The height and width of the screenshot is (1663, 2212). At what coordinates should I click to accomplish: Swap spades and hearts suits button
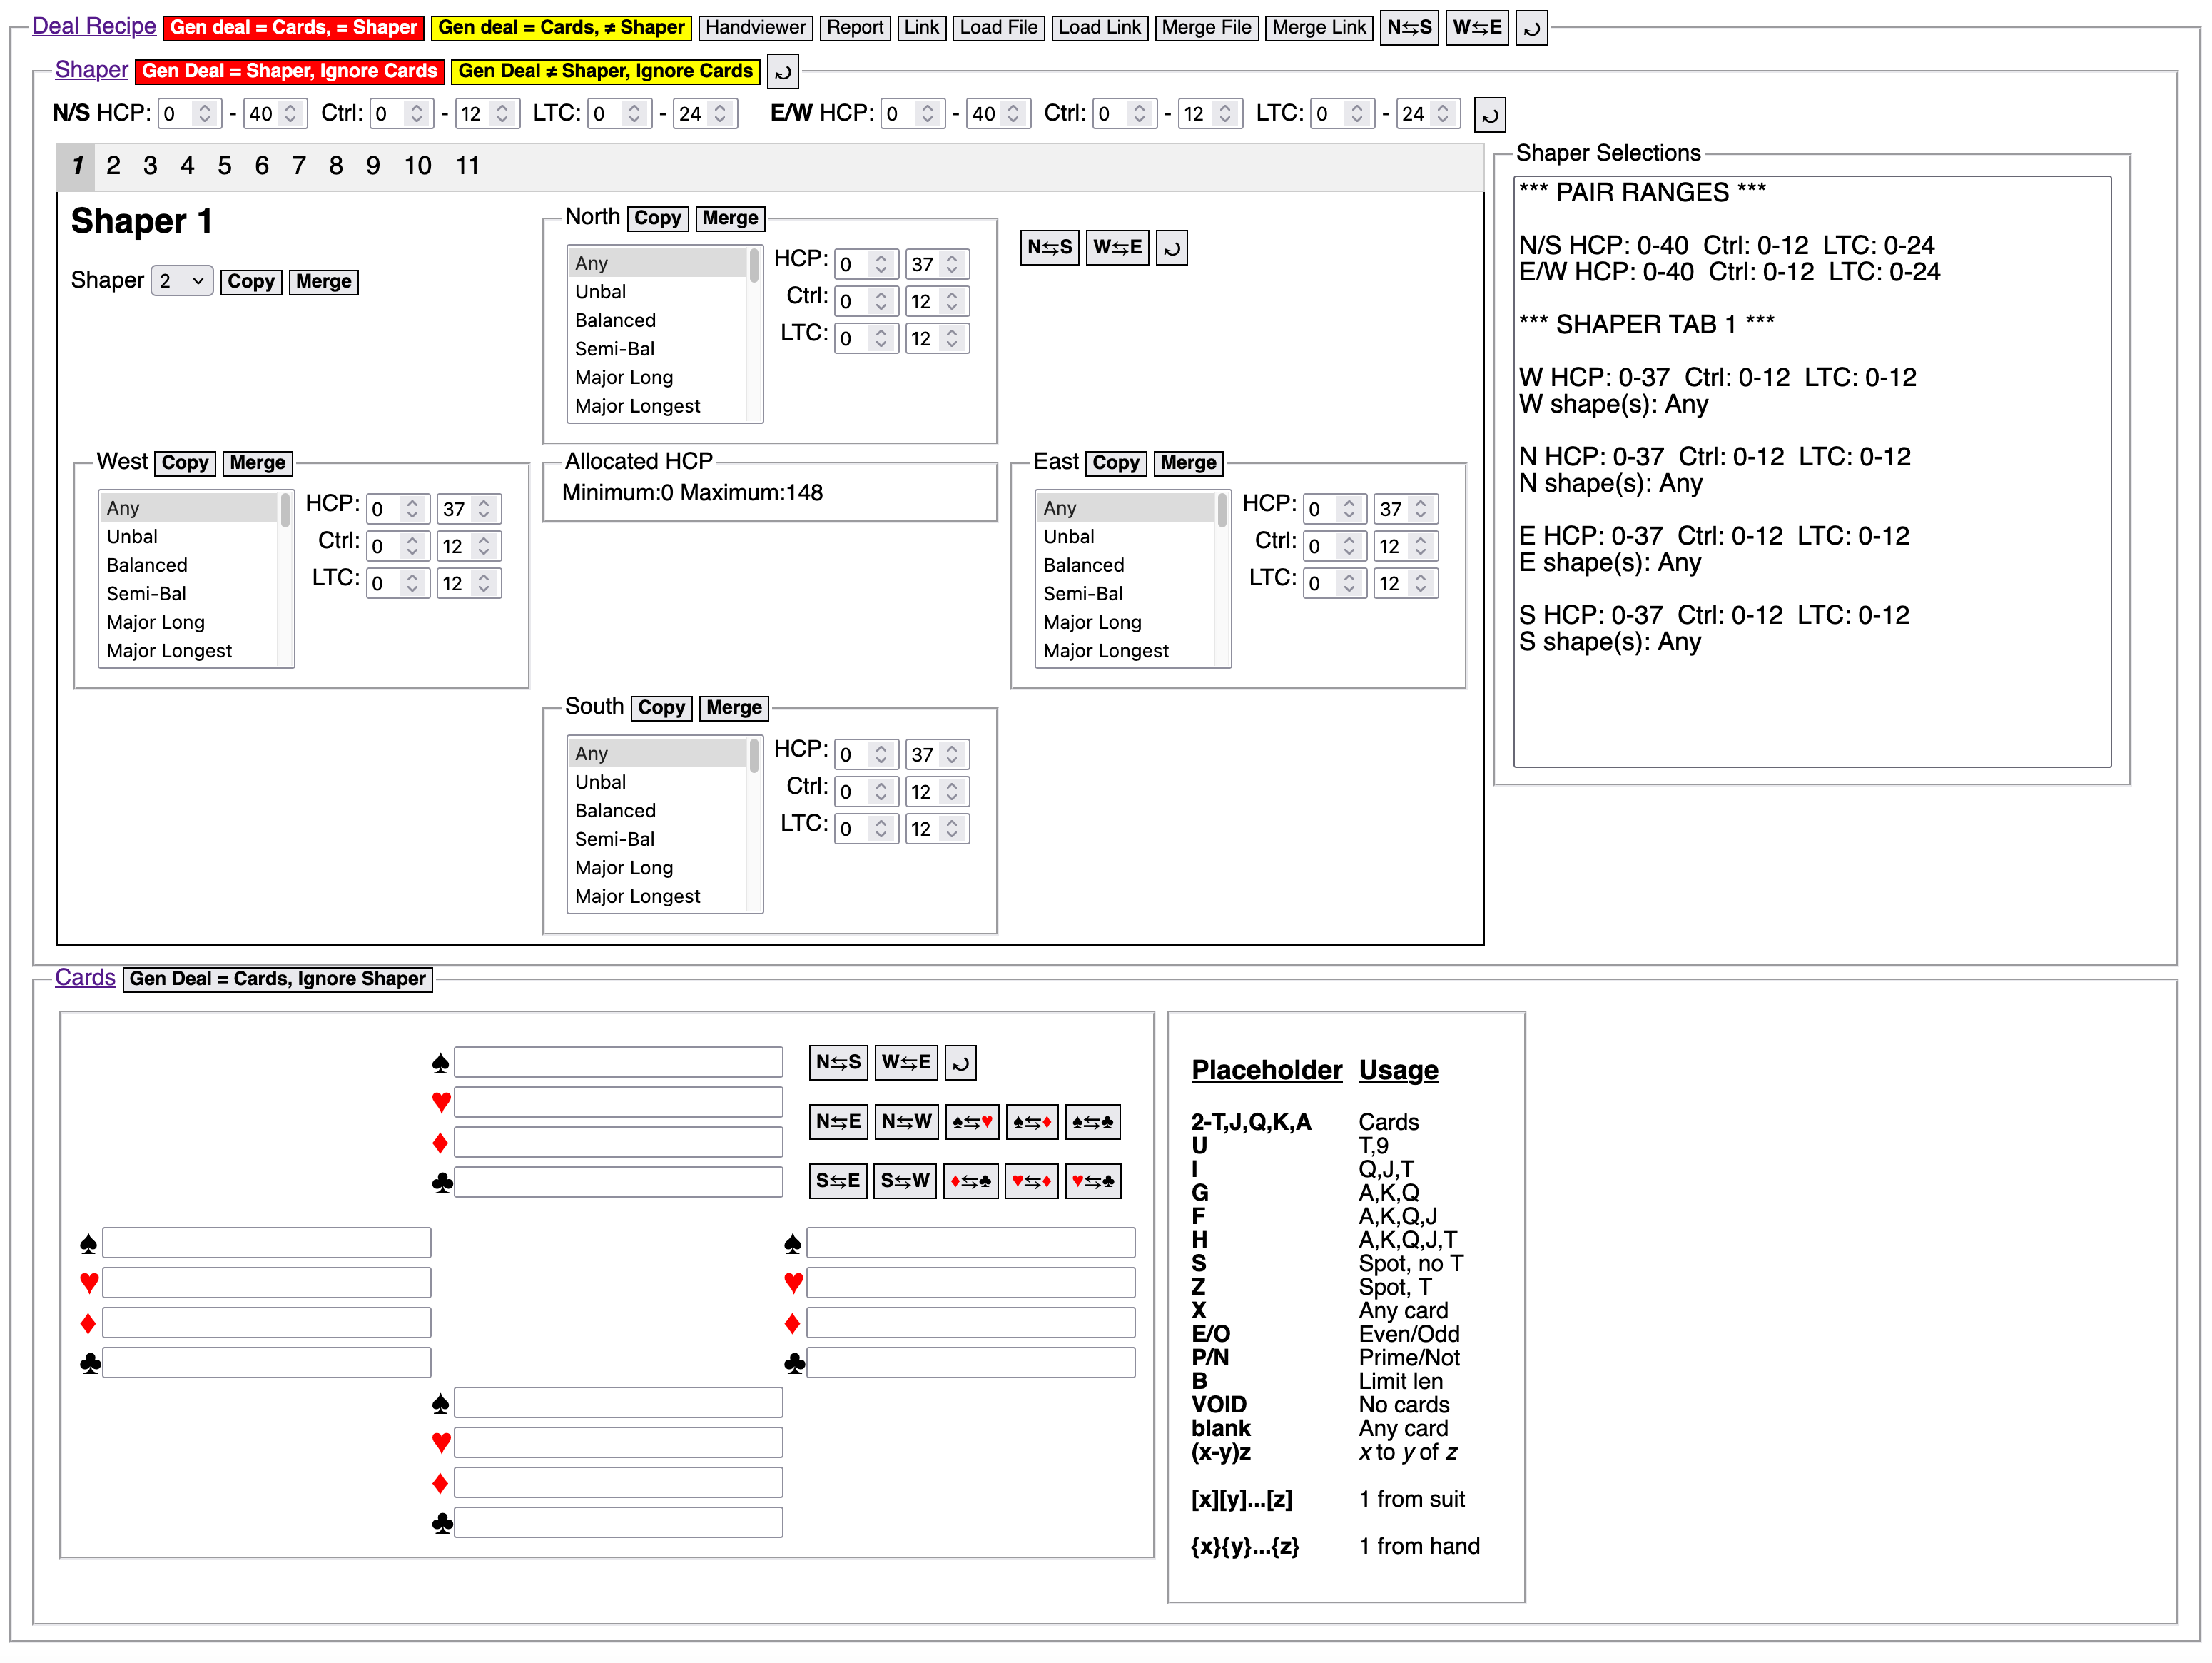tap(971, 1122)
